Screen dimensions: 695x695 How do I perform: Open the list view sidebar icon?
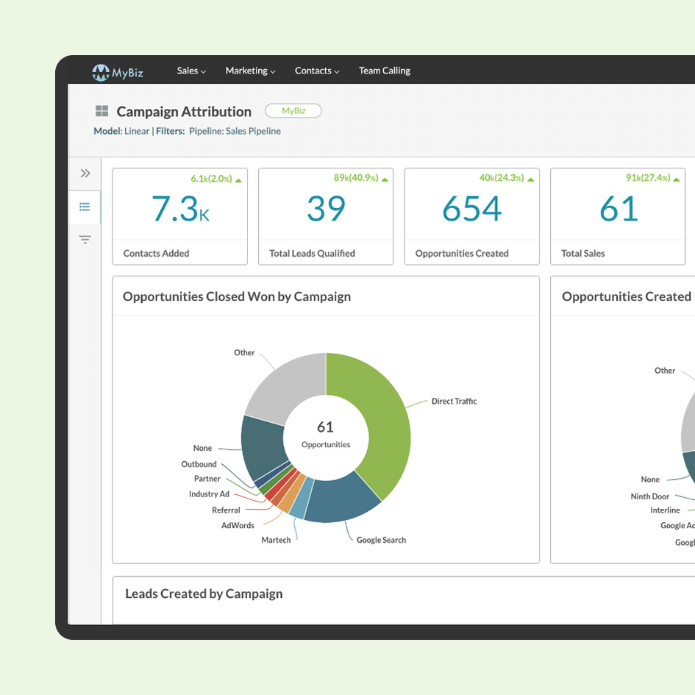click(85, 207)
